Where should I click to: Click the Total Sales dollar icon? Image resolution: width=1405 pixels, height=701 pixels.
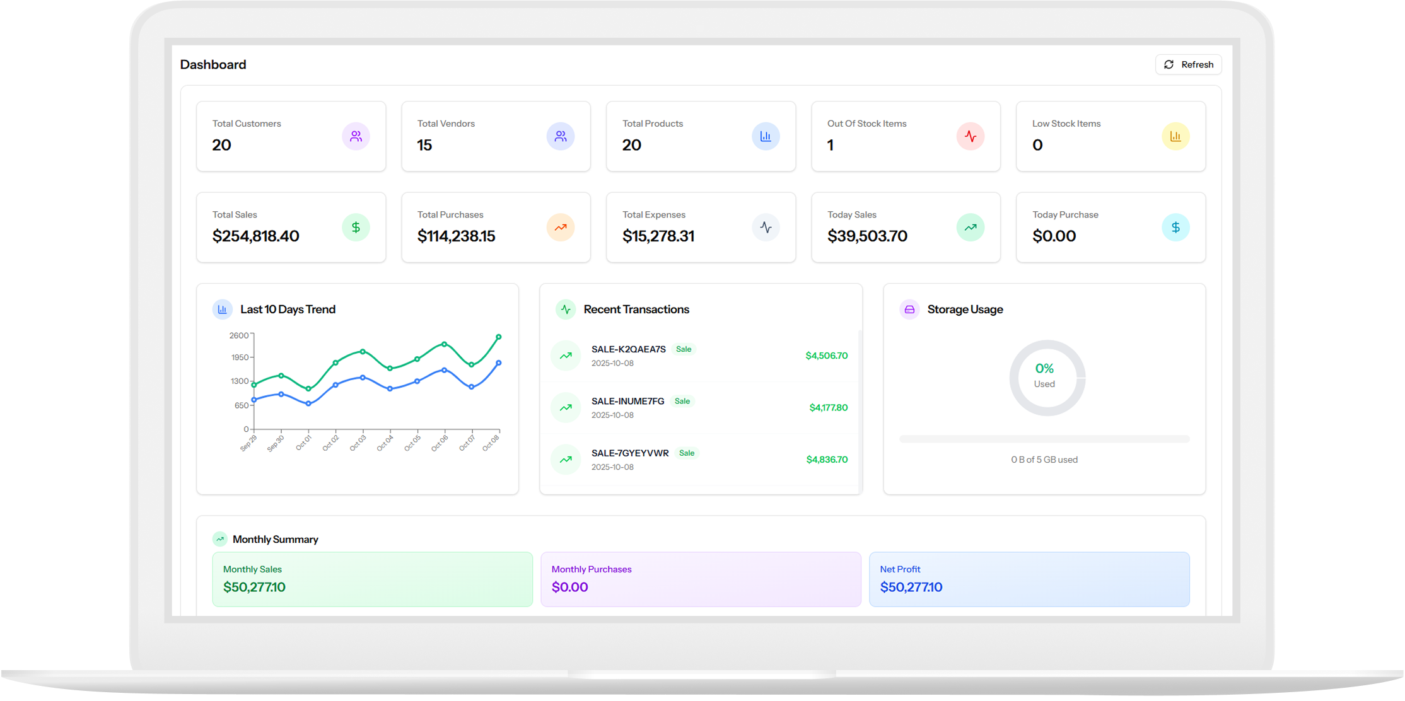point(356,227)
